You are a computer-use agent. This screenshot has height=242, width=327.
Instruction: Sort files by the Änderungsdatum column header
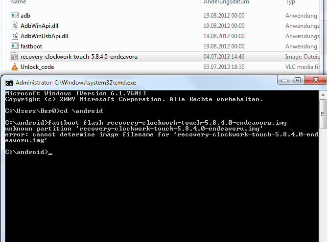pos(226,2)
